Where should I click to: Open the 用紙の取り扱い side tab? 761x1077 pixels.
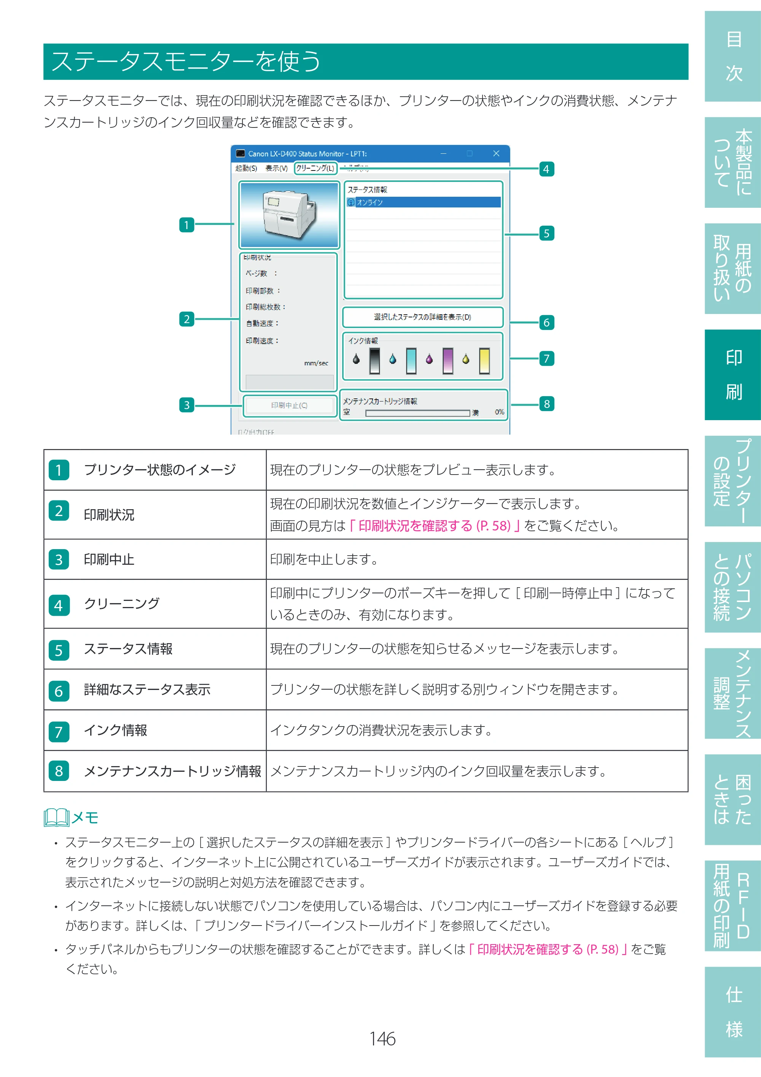[733, 269]
